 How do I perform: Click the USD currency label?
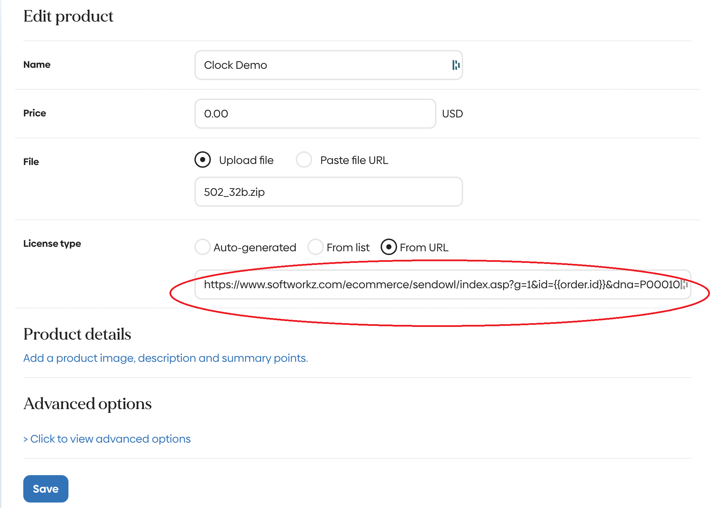tap(452, 114)
